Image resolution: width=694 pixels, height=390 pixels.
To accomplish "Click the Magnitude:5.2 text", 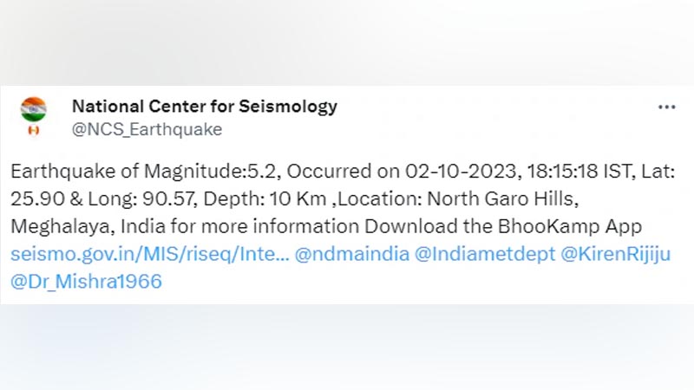I will coord(212,171).
